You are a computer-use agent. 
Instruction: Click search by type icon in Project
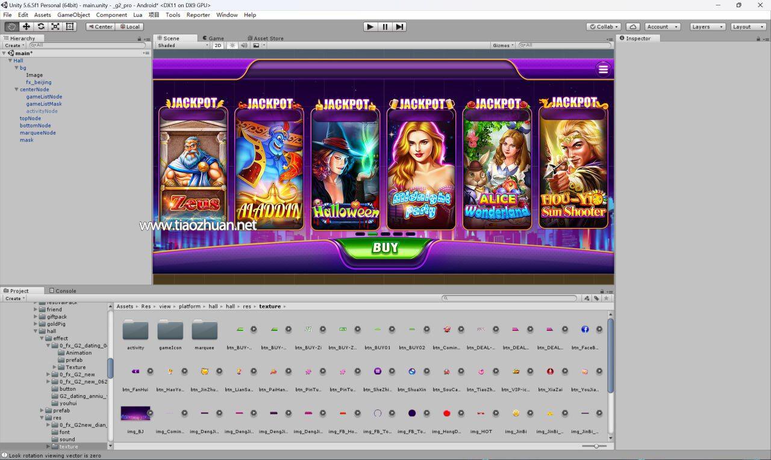586,298
